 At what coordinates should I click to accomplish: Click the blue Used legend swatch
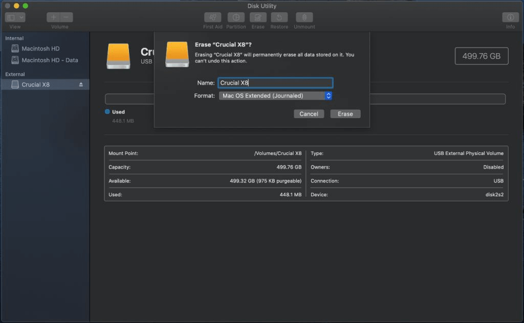108,112
